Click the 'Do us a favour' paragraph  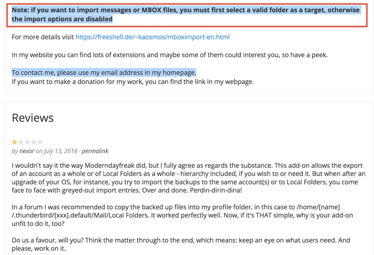click(x=181, y=244)
